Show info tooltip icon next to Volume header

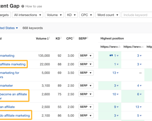[x=50, y=37]
